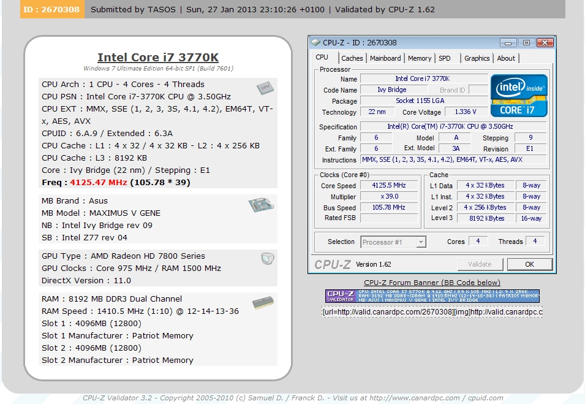This screenshot has height=404, width=585.
Task: Click the Core Voltage value 1.336 V
Action: click(465, 112)
